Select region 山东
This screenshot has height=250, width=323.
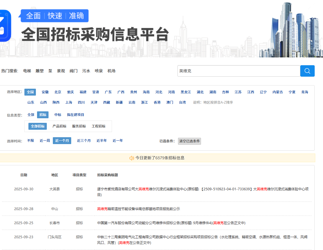click(x=31, y=102)
